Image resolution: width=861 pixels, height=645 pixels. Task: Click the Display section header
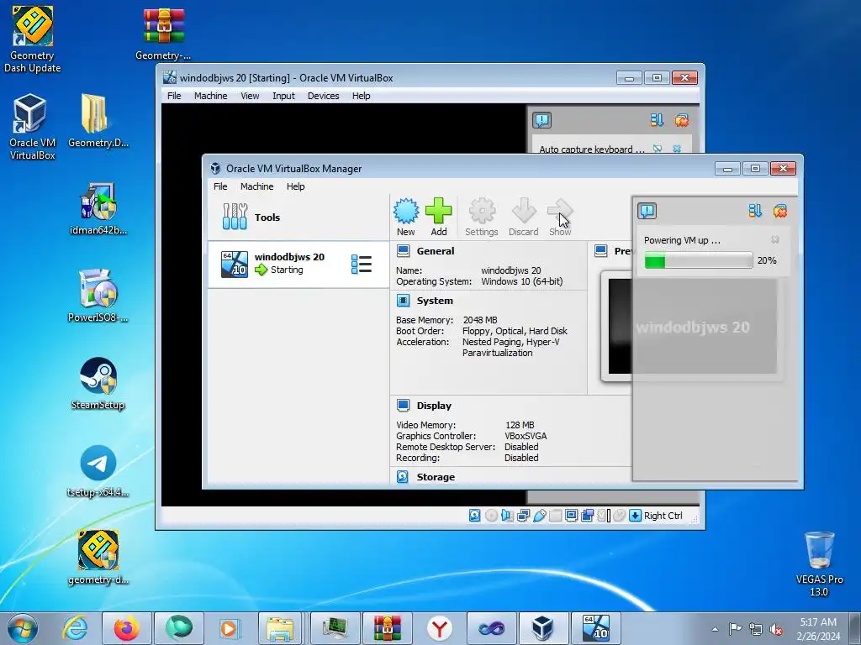click(x=434, y=406)
